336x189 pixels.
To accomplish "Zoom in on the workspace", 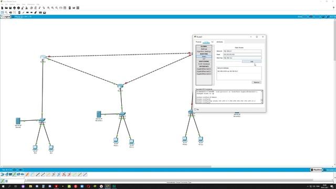I will point(48,8).
